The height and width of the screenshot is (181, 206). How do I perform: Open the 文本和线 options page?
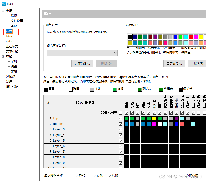12,51
